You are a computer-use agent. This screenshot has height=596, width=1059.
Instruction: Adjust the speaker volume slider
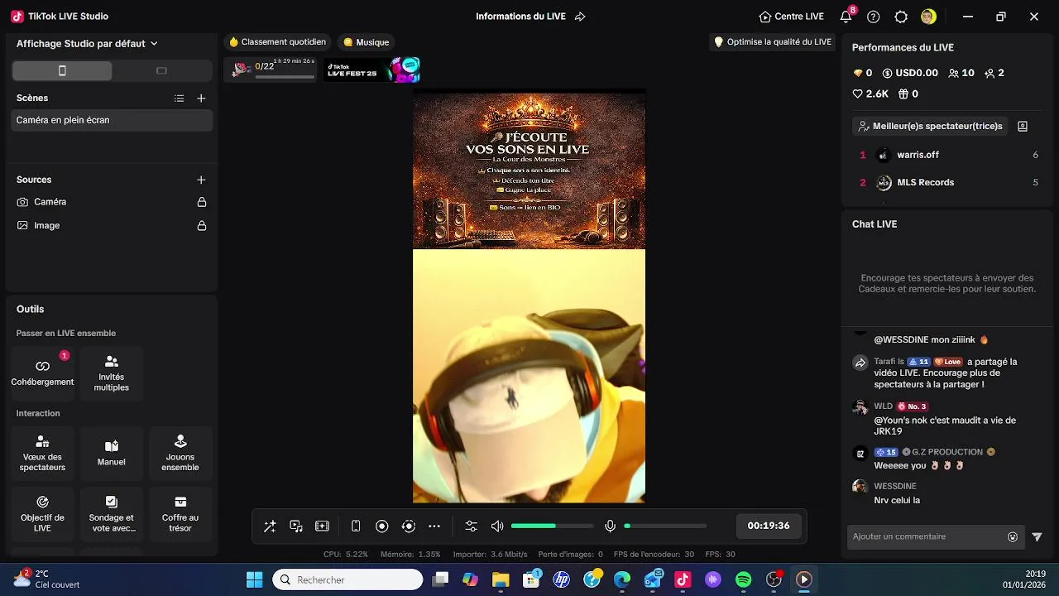[552, 526]
